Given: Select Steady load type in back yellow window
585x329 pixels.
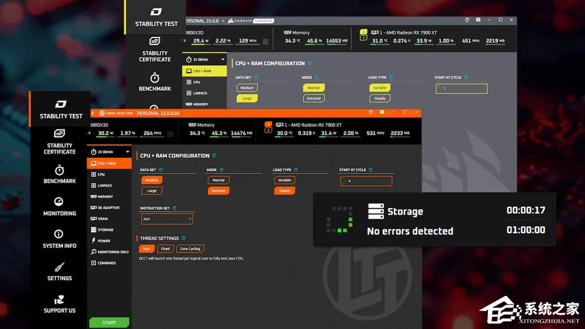Looking at the screenshot, I should 380,98.
